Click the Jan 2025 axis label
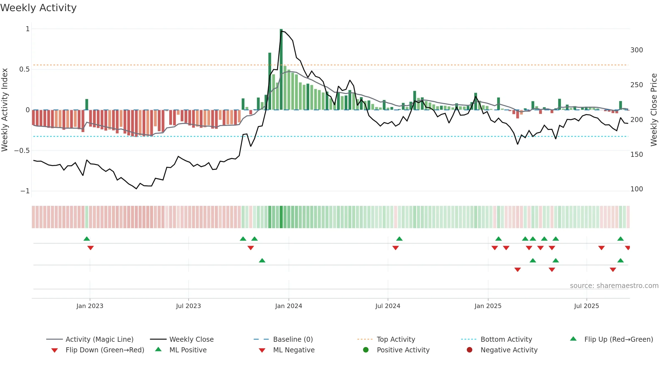The width and height of the screenshot is (668, 376). (488, 306)
